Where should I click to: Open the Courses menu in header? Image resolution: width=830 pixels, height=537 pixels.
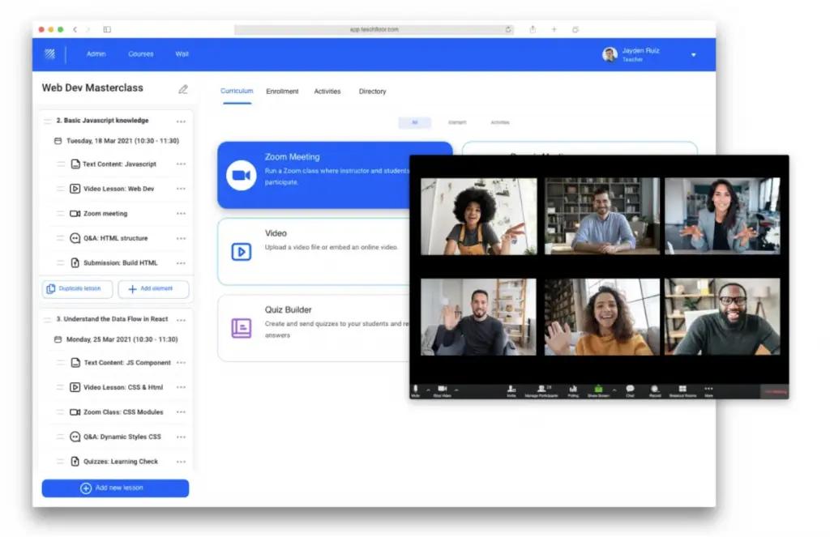pos(141,54)
